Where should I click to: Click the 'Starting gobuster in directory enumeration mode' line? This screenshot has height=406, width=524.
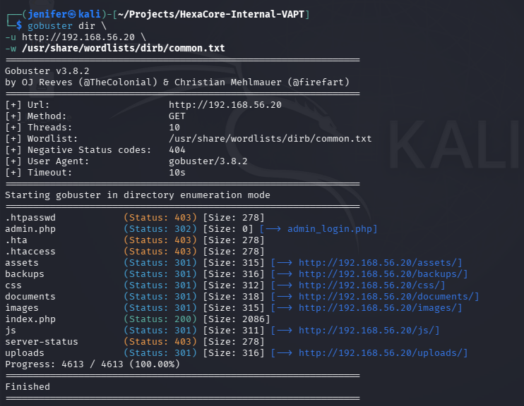tap(138, 195)
